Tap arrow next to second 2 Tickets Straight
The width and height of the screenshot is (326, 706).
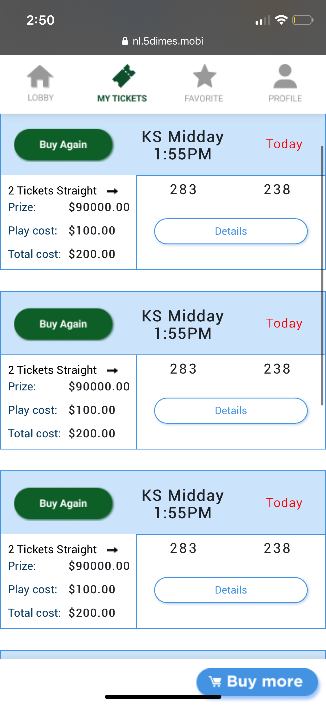point(112,370)
